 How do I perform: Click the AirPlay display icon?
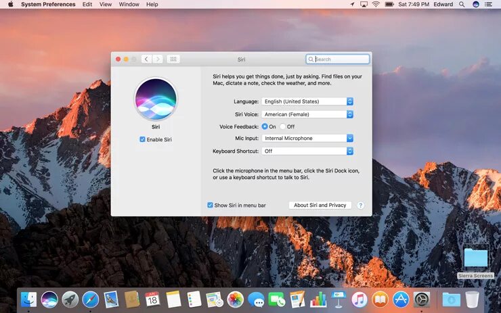(364, 5)
